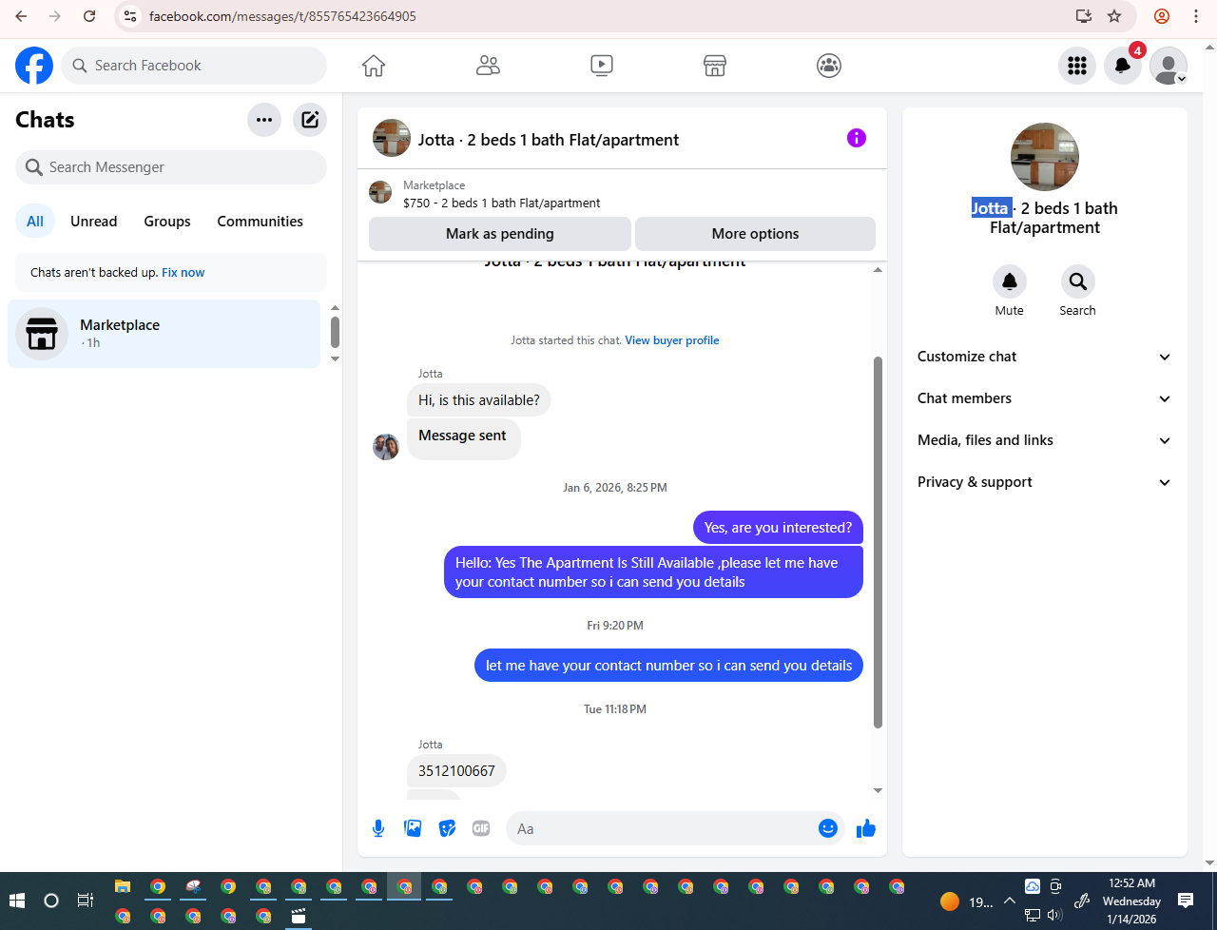
Task: Expand Media, files and links section
Action: 1044,440
